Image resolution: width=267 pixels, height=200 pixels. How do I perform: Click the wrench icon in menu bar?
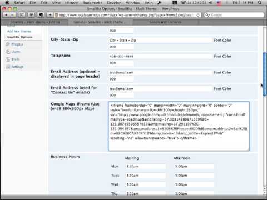pos(159,3)
